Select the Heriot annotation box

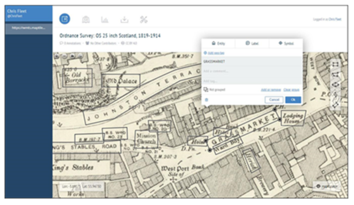click(x=251, y=161)
